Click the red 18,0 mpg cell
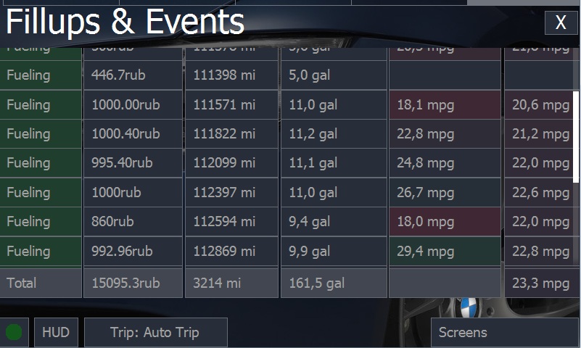The image size is (581, 348). point(445,222)
